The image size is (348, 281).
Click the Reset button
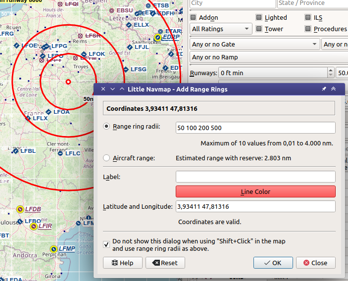165,263
